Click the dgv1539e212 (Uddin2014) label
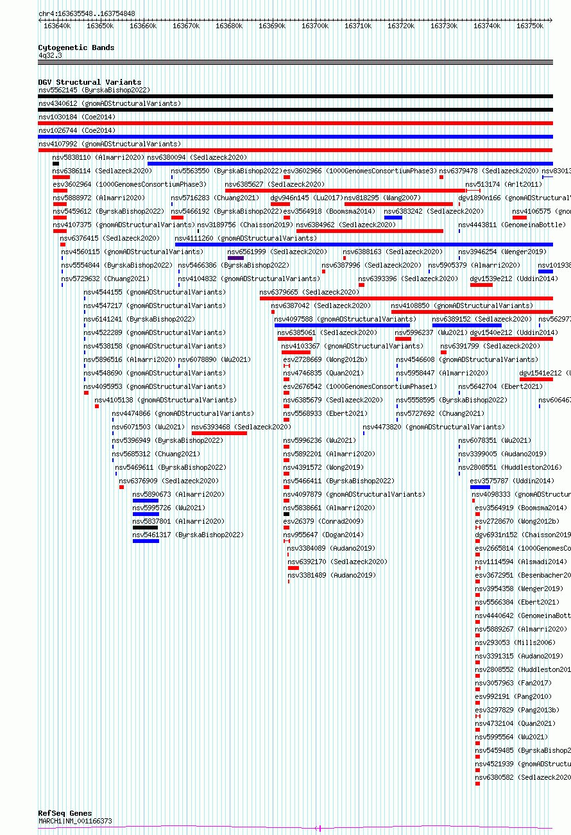This screenshot has width=571, height=835. point(514,279)
